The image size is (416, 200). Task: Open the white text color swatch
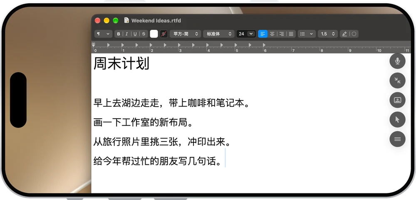click(154, 34)
